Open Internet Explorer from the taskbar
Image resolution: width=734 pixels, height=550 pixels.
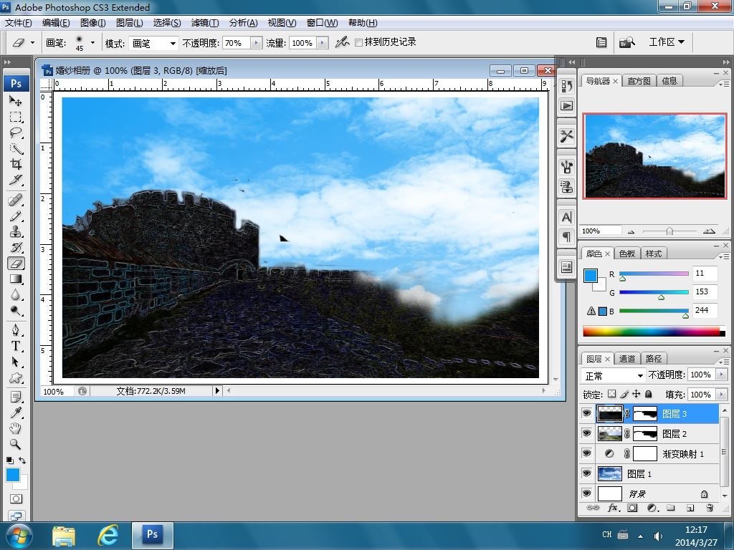[108, 535]
